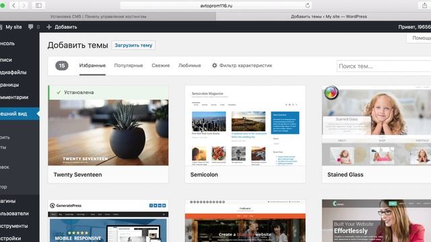Select the Популярные filter tab
This screenshot has width=431, height=242.
click(129, 66)
